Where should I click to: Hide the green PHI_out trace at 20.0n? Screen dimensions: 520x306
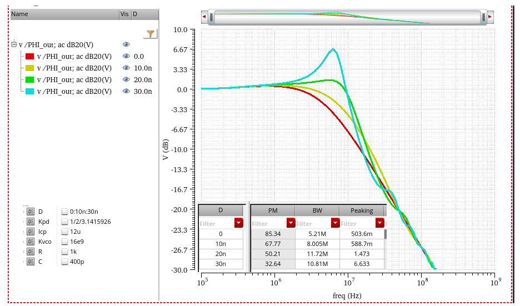click(x=126, y=79)
